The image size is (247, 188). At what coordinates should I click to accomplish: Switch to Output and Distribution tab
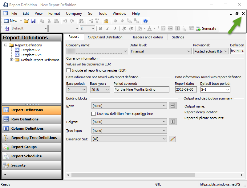105,37
